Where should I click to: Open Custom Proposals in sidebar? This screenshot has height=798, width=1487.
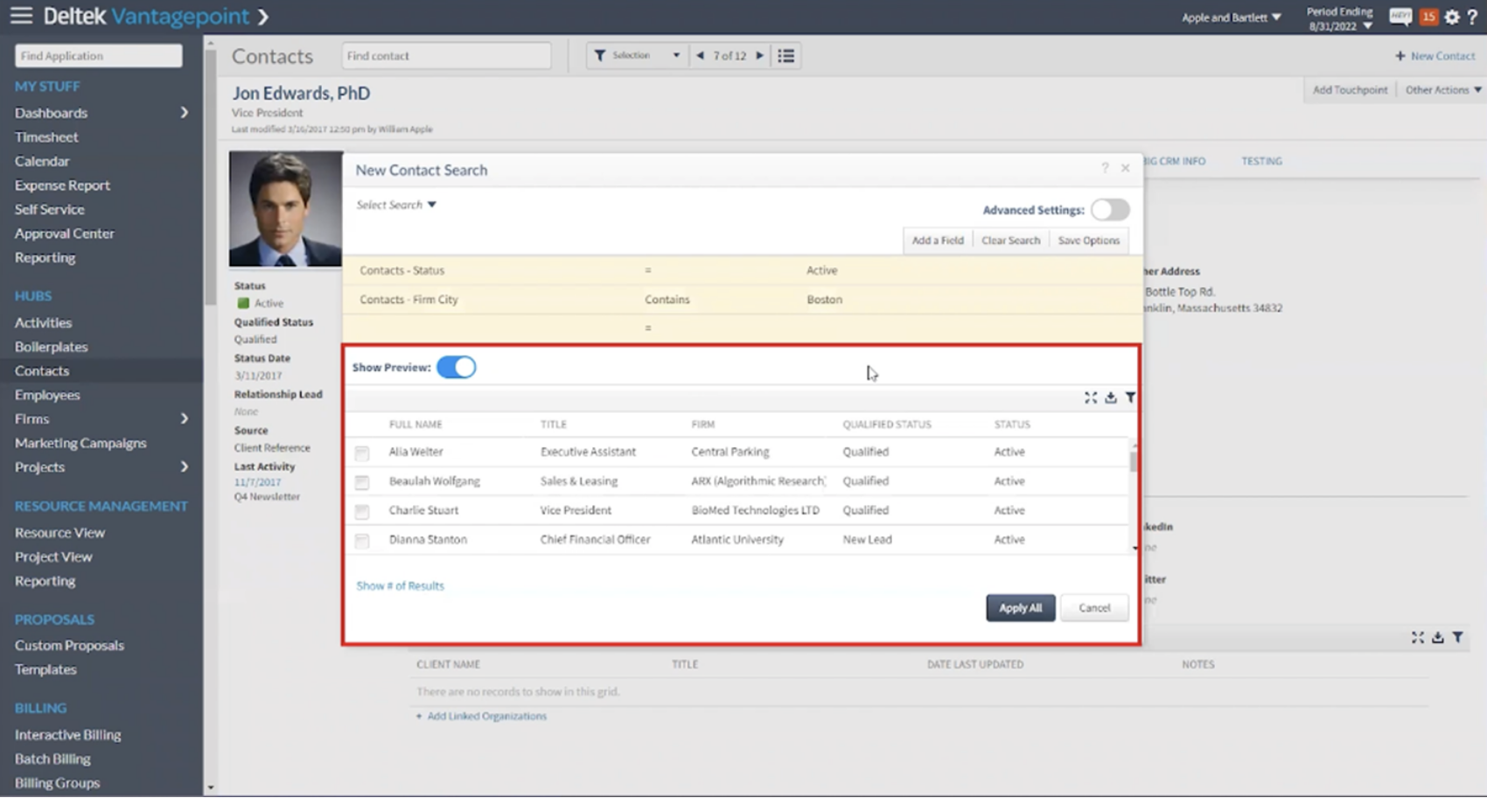(x=69, y=646)
